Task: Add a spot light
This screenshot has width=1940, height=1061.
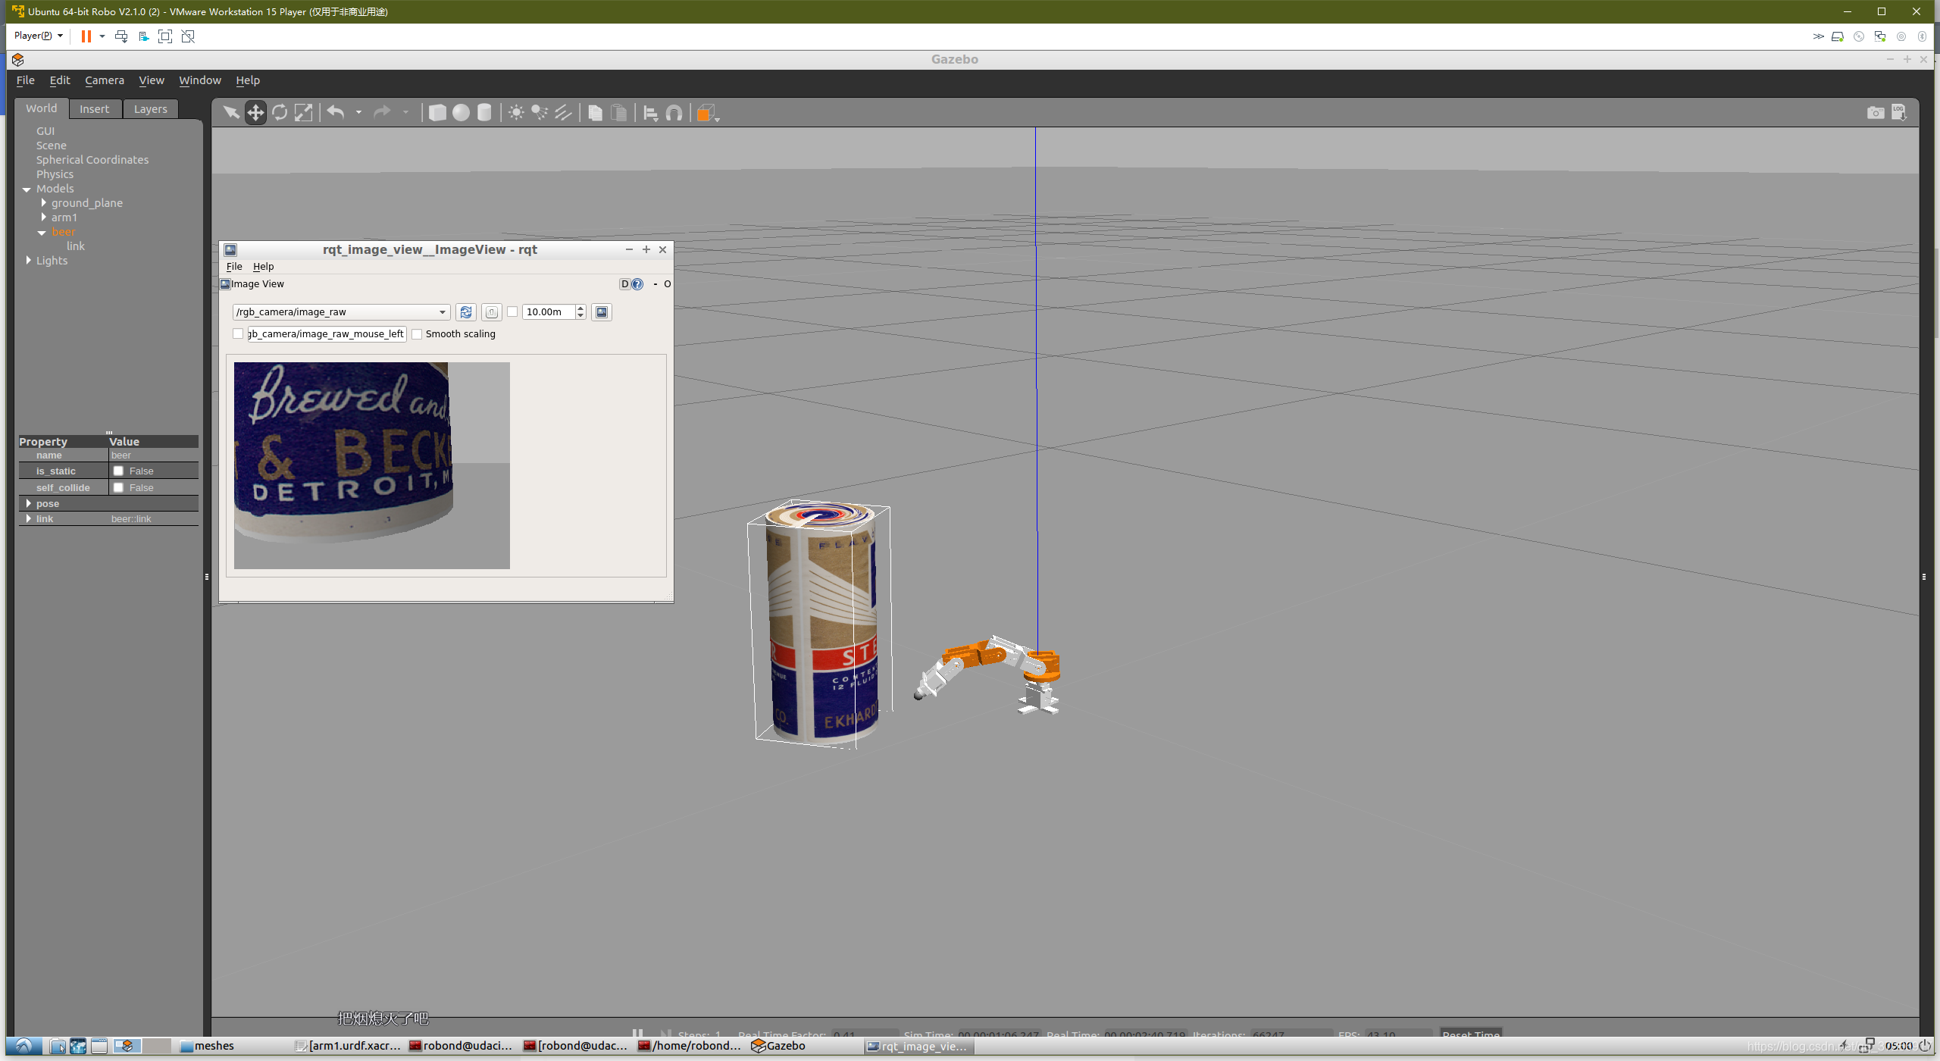Action: click(x=540, y=113)
